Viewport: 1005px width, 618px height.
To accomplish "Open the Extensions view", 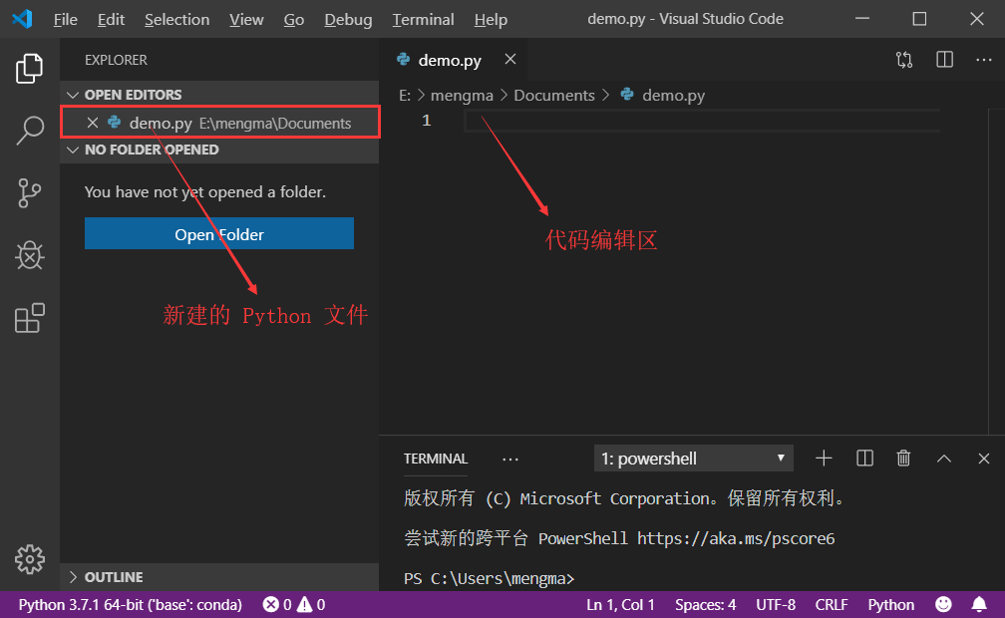I will point(29,317).
